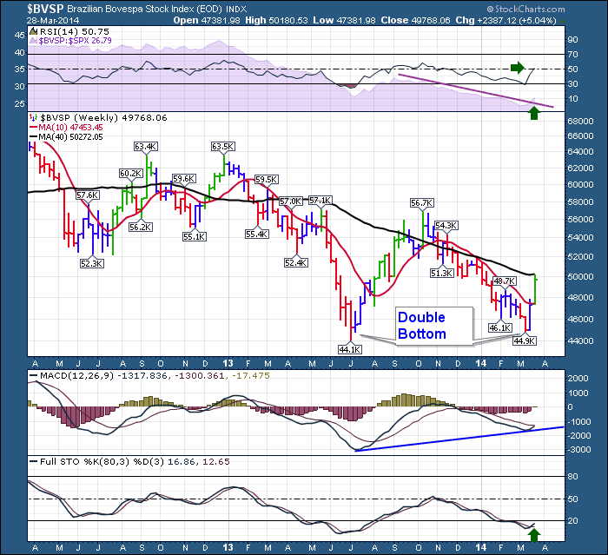Click the 80 stochastic axis label

click(x=572, y=476)
